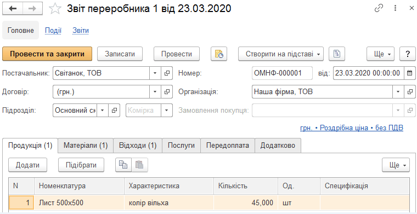Click the Характеристика column header
Screen dimensions: 417x214
169,186
